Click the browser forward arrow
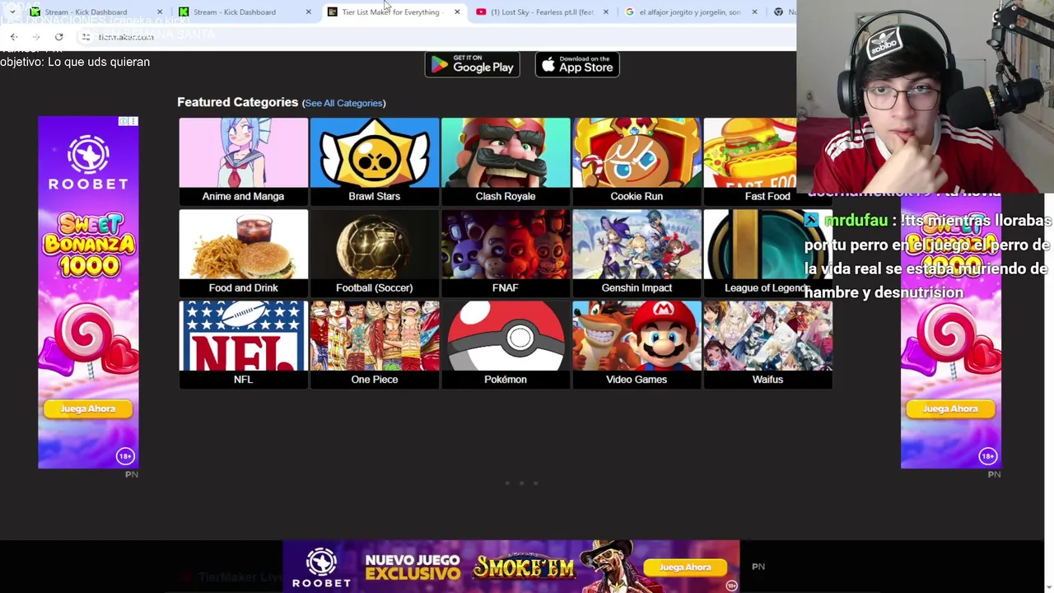The height and width of the screenshot is (593, 1054). [x=36, y=37]
